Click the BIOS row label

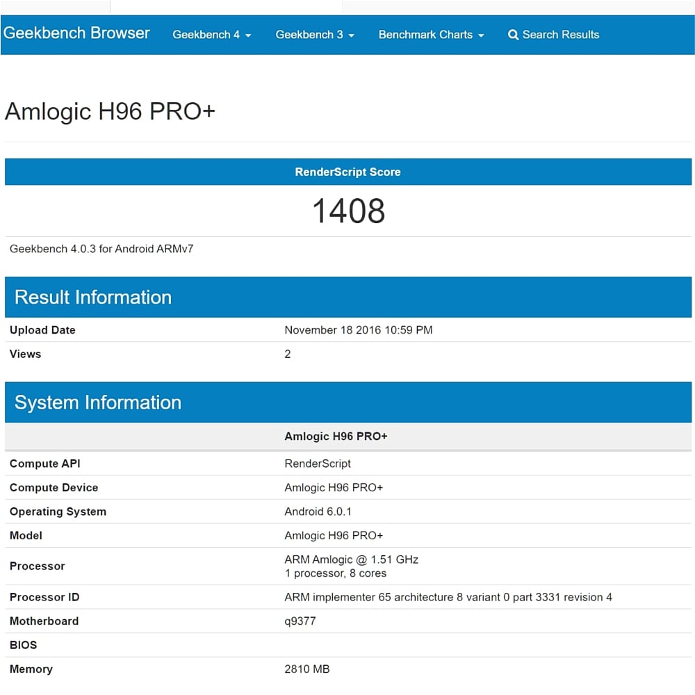(23, 645)
